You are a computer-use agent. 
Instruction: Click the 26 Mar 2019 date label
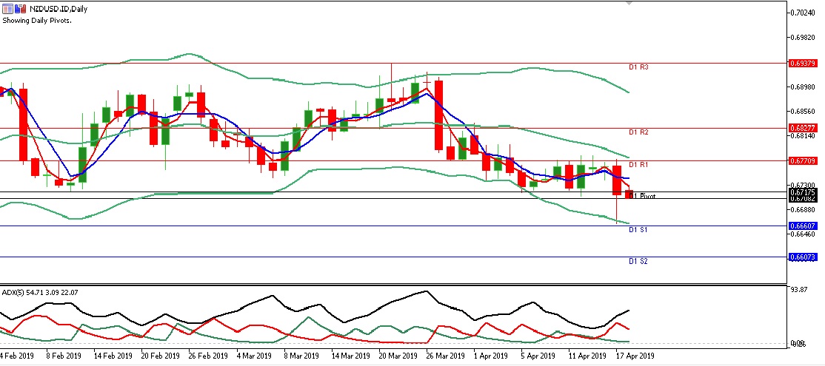click(444, 356)
